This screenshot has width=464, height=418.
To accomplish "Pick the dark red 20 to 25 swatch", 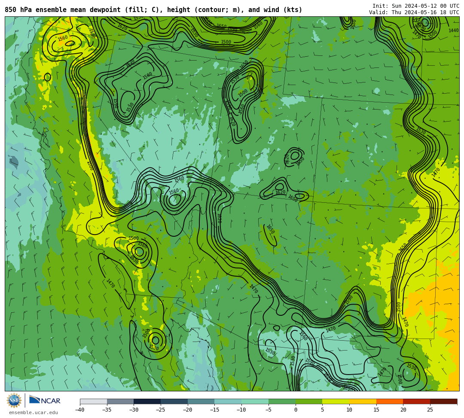I will click(417, 402).
